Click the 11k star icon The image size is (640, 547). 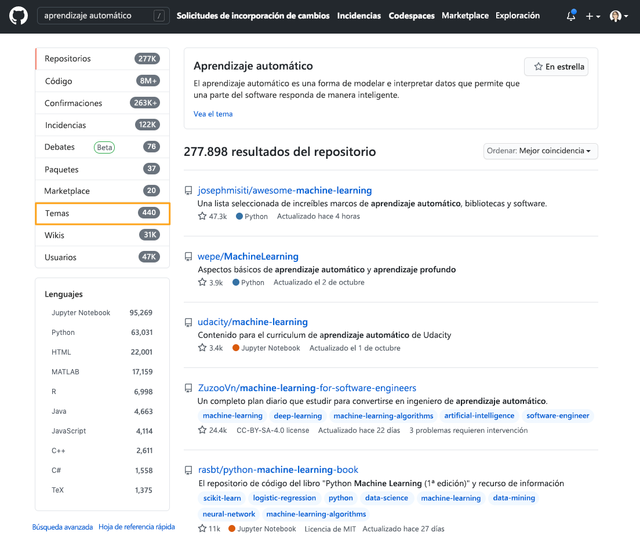[x=202, y=528]
